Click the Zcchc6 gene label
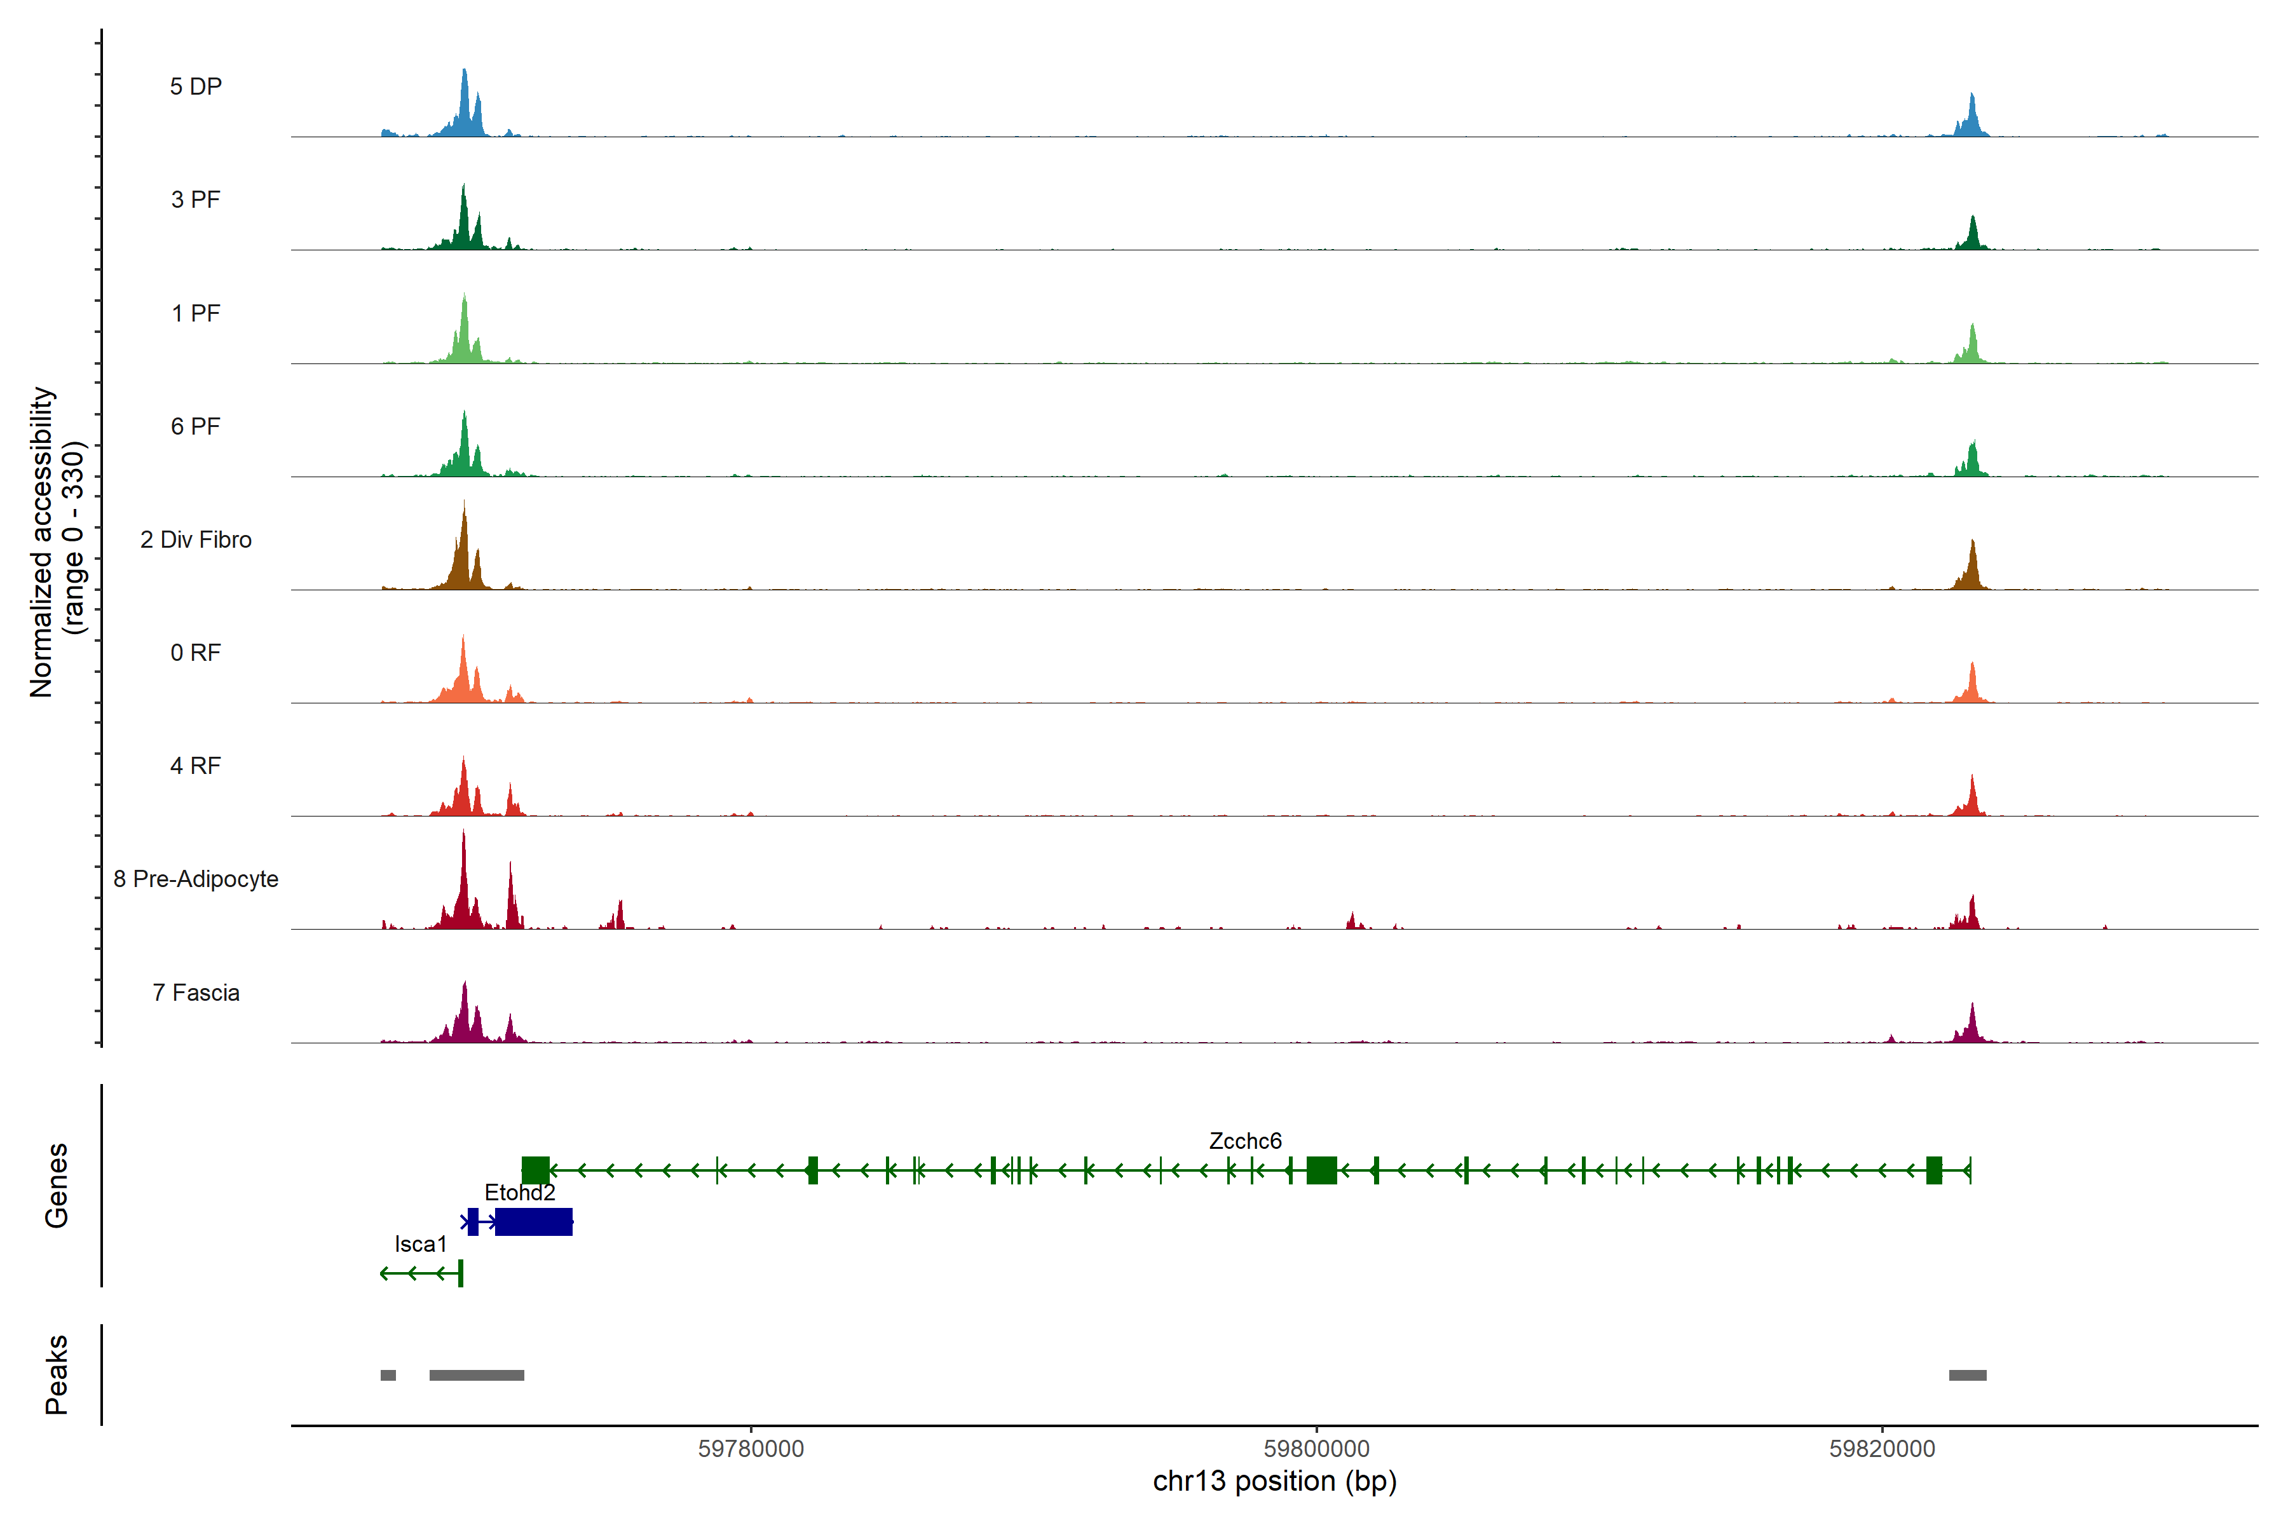 point(1245,1141)
